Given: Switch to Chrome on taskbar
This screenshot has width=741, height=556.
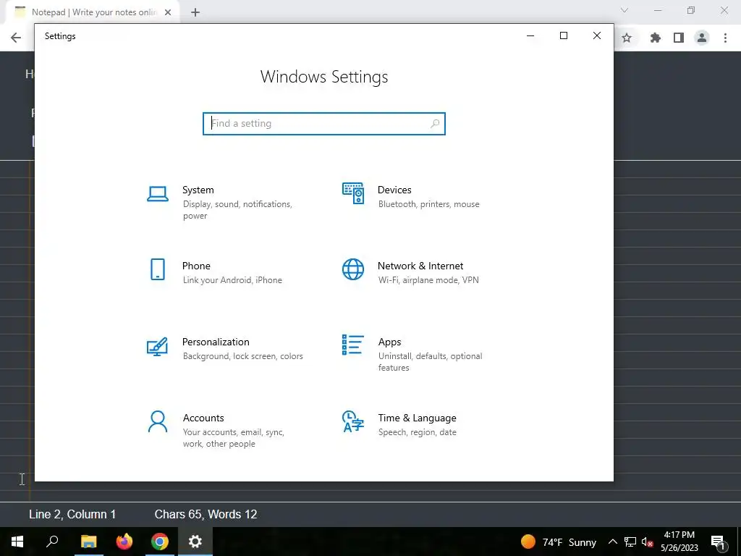Looking at the screenshot, I should 160,542.
